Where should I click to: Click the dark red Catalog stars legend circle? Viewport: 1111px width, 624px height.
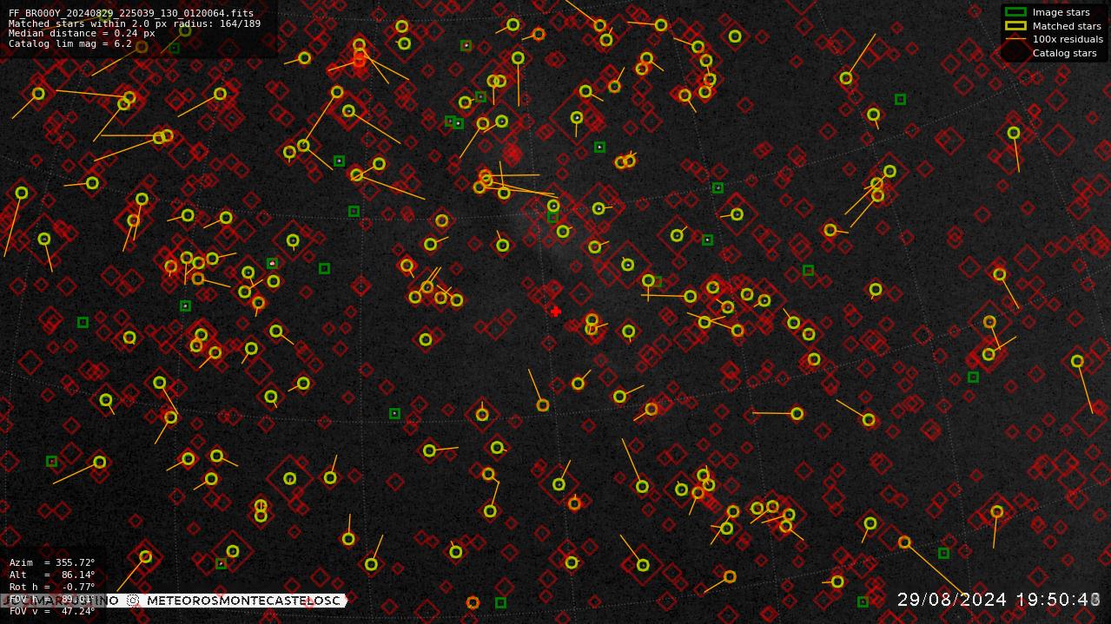1015,53
